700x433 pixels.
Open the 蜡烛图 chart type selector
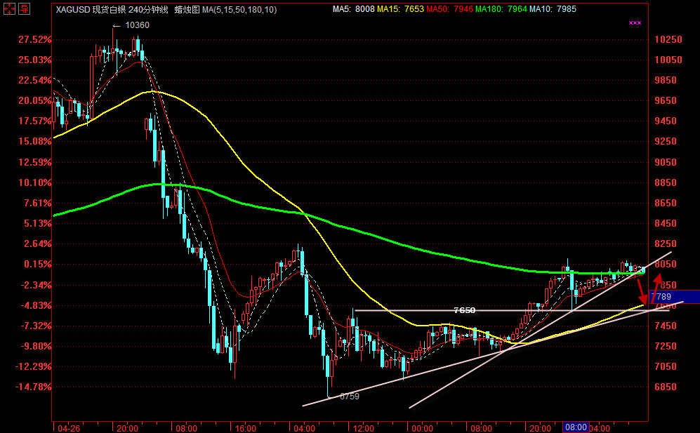(186, 9)
